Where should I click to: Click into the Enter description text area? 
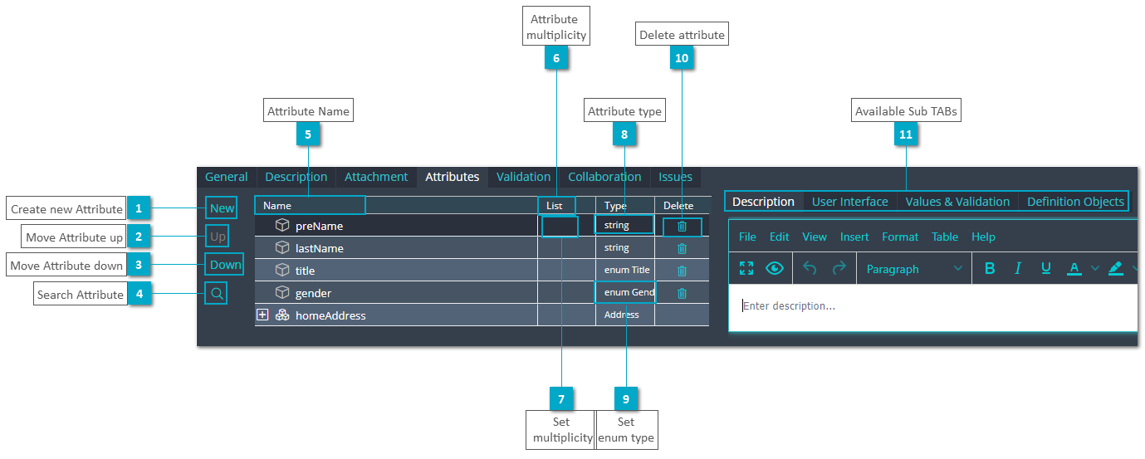(x=932, y=307)
